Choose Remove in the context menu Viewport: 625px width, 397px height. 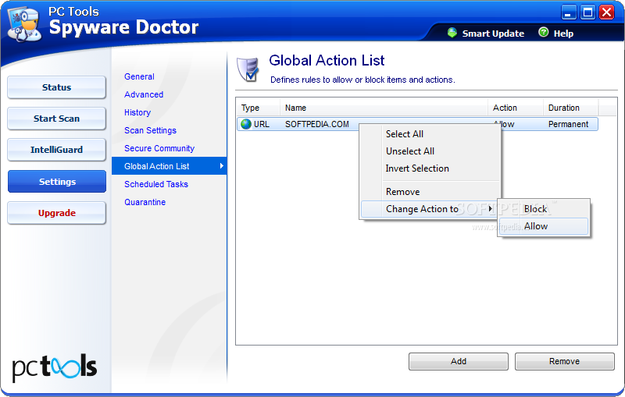point(430,192)
